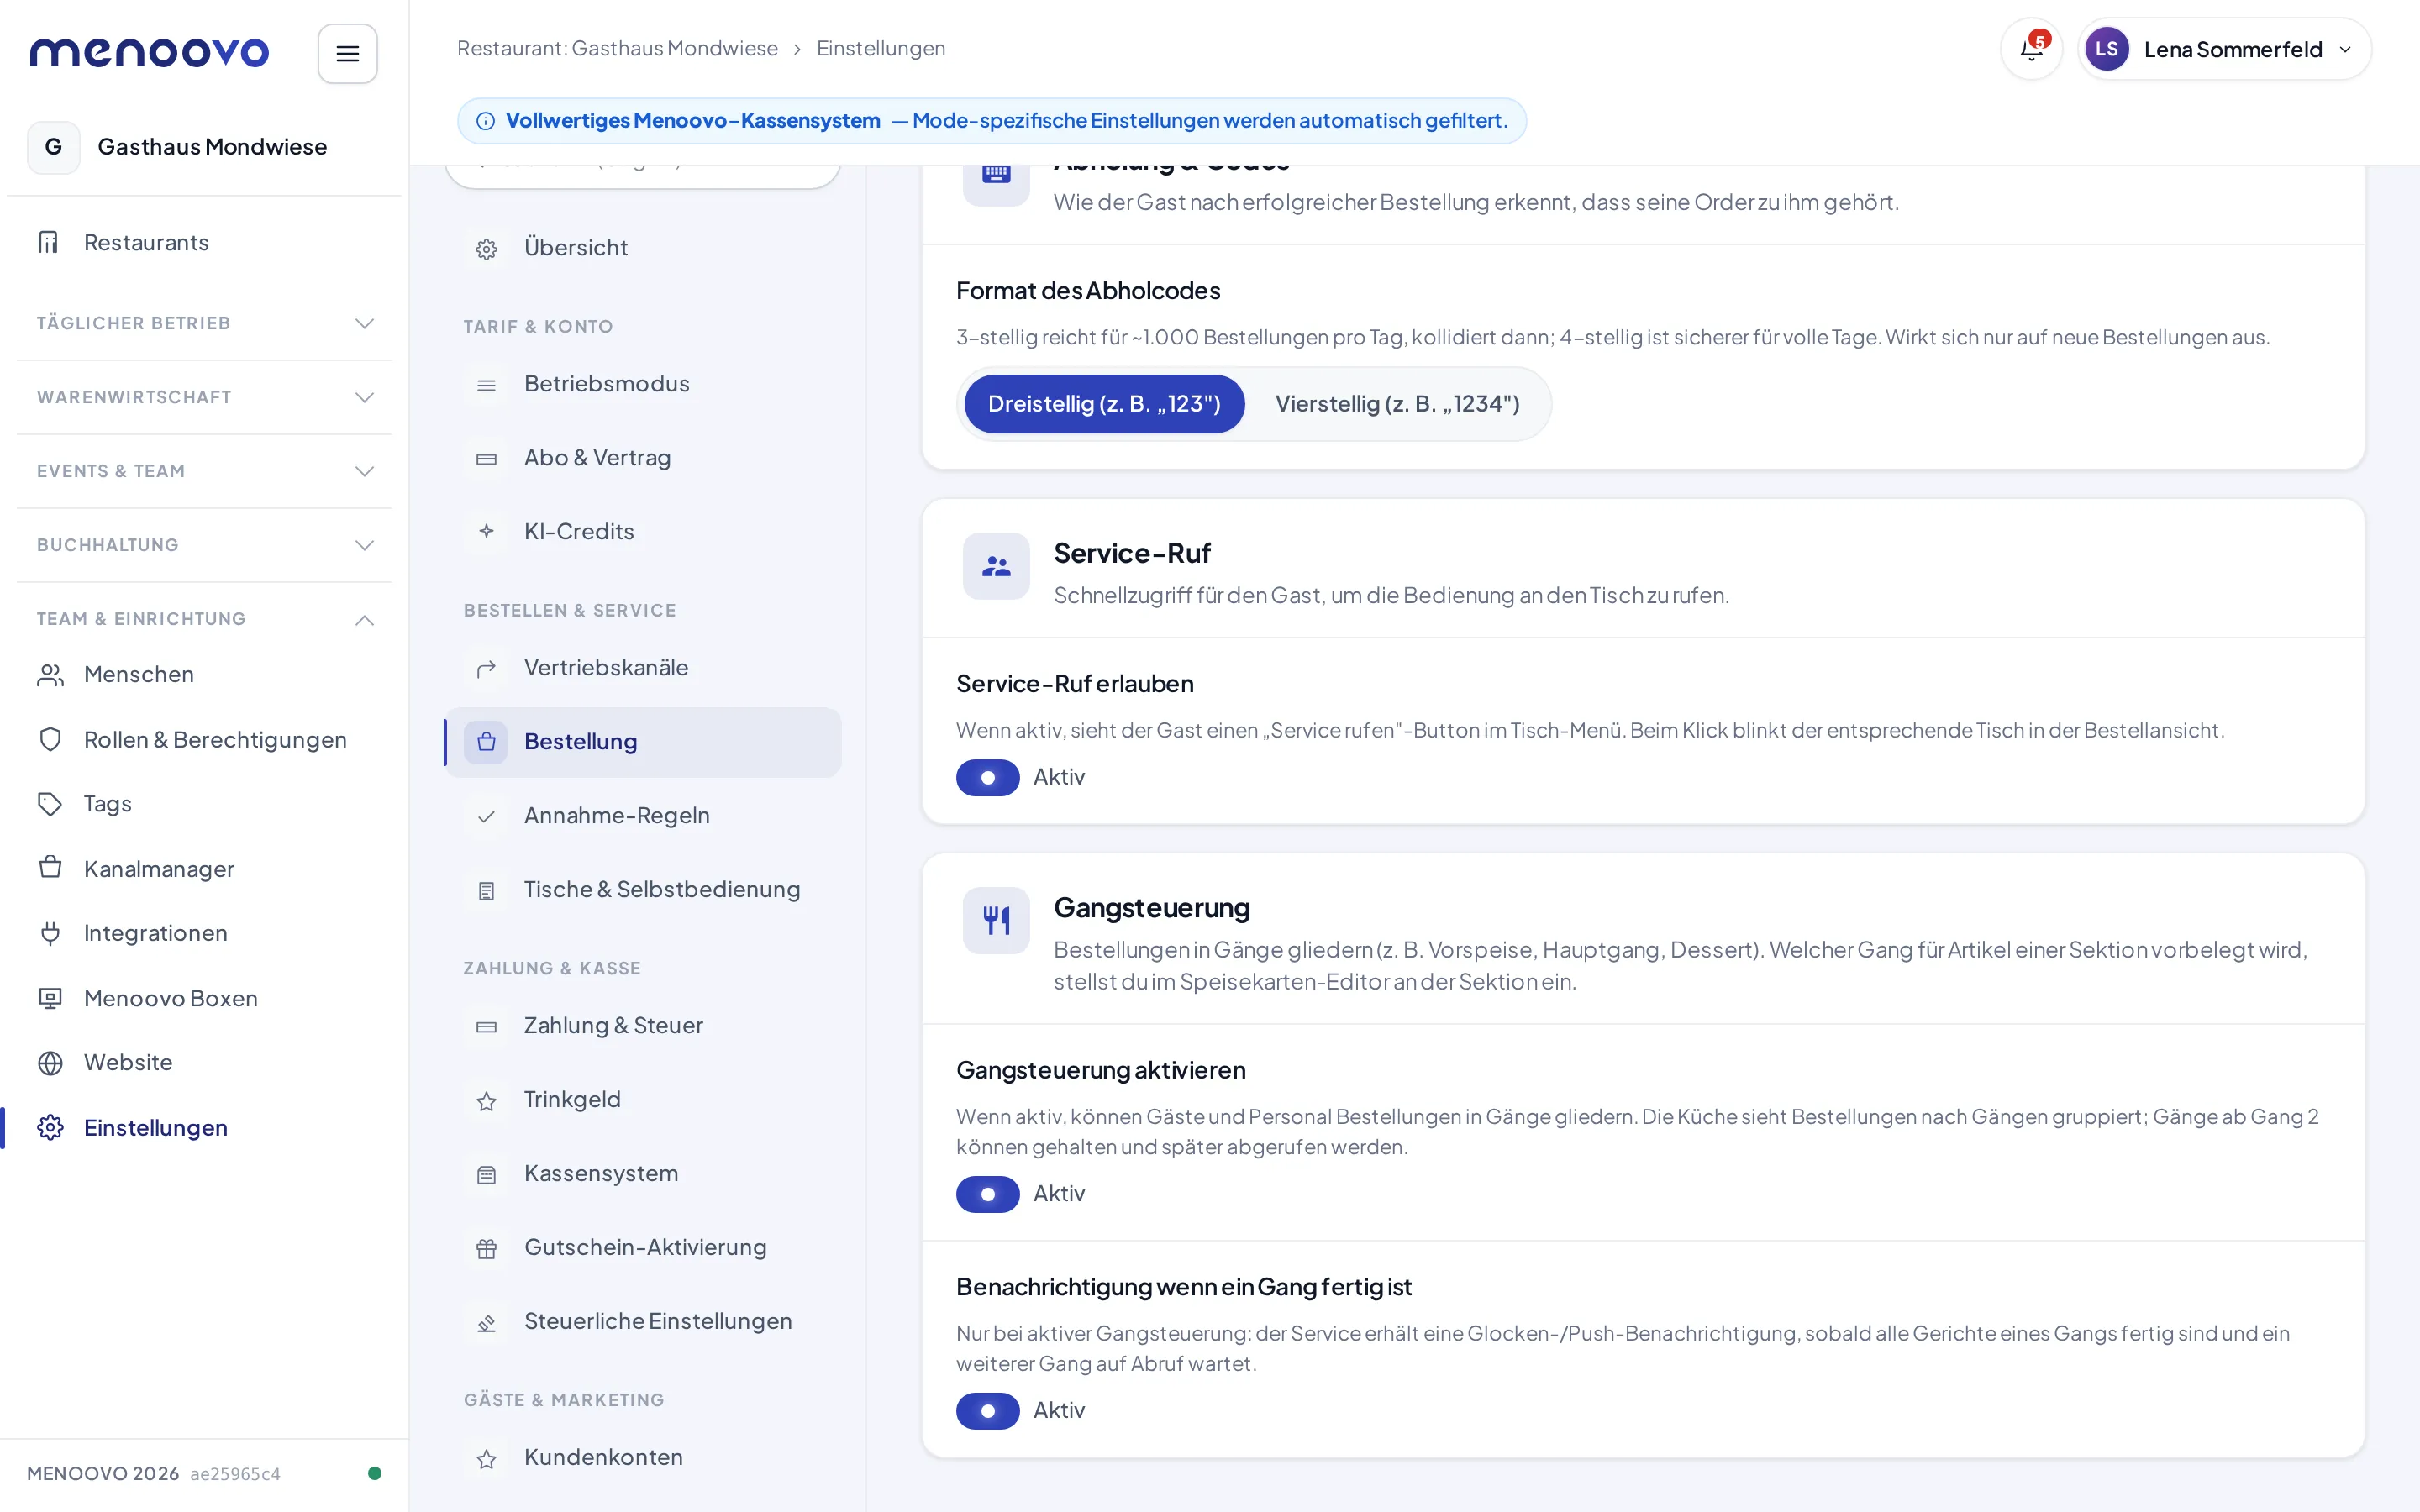
Task: Open Betriebsmodus settings
Action: pyautogui.click(x=643, y=384)
